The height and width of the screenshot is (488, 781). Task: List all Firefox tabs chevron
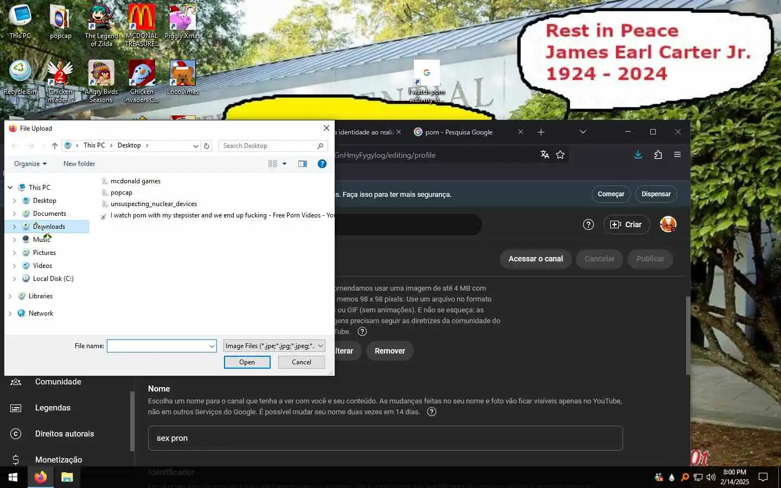(x=583, y=132)
